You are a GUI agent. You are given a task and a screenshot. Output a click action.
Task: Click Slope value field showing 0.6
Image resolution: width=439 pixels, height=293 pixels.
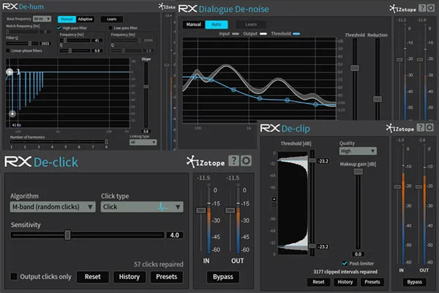click(146, 131)
